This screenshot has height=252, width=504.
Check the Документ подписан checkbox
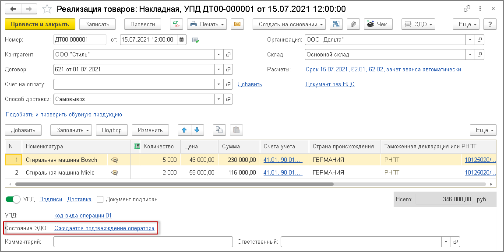tap(100, 199)
